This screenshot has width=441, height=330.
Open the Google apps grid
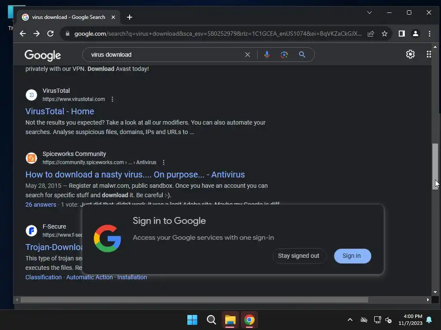[x=429, y=54]
